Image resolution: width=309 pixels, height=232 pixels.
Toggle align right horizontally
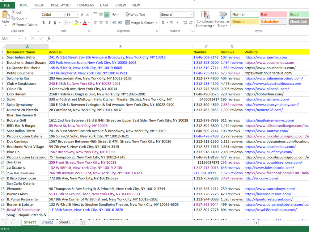coord(107,23)
